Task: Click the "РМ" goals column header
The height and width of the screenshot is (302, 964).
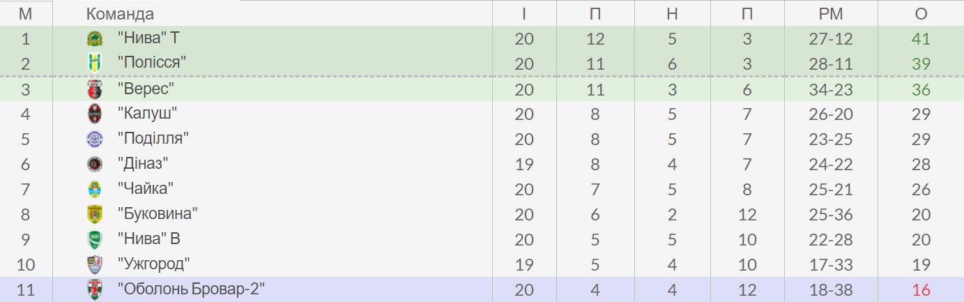Action: pyautogui.click(x=831, y=14)
